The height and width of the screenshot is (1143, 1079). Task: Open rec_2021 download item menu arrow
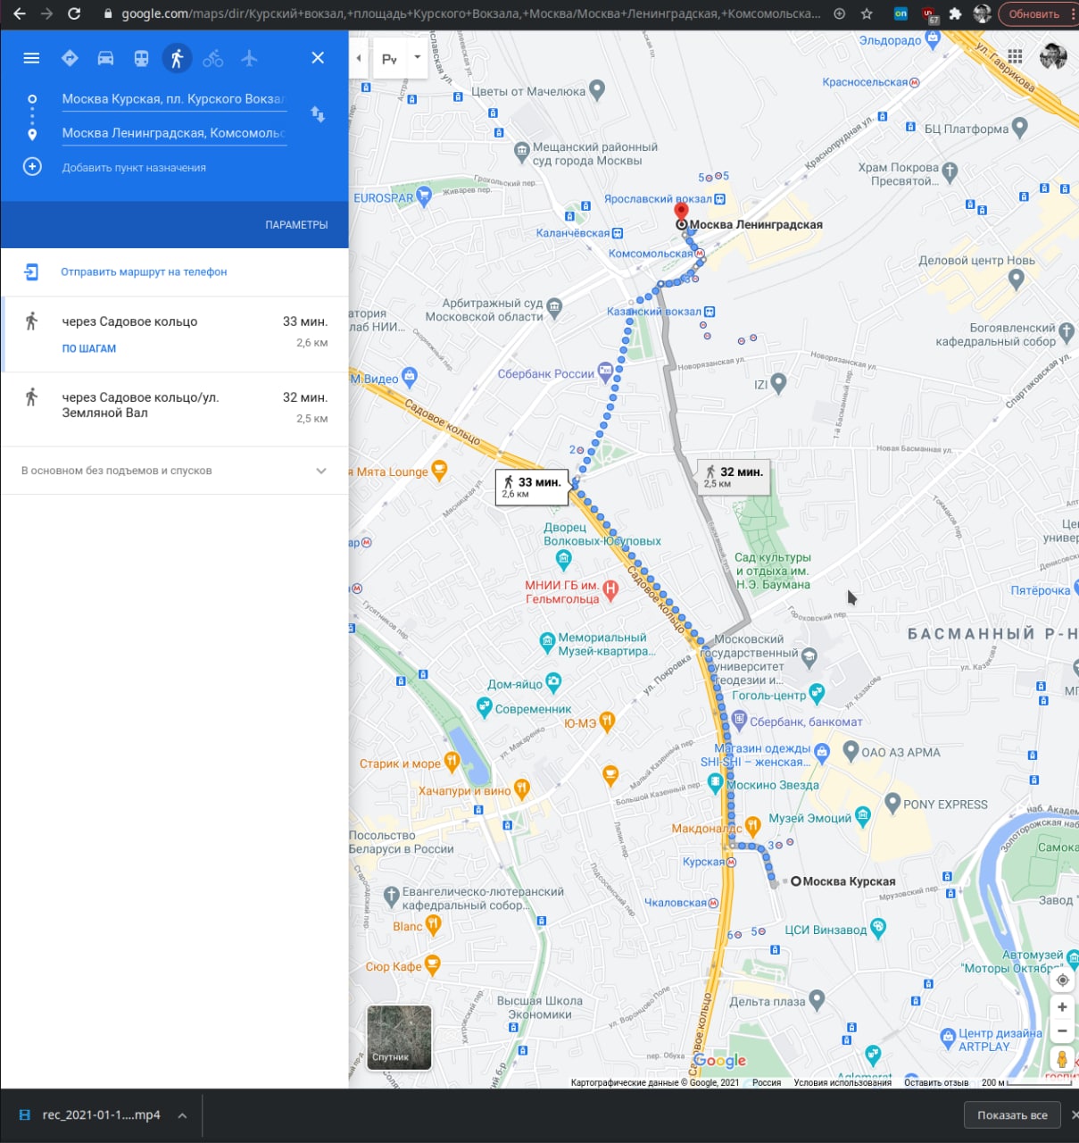(x=182, y=1115)
